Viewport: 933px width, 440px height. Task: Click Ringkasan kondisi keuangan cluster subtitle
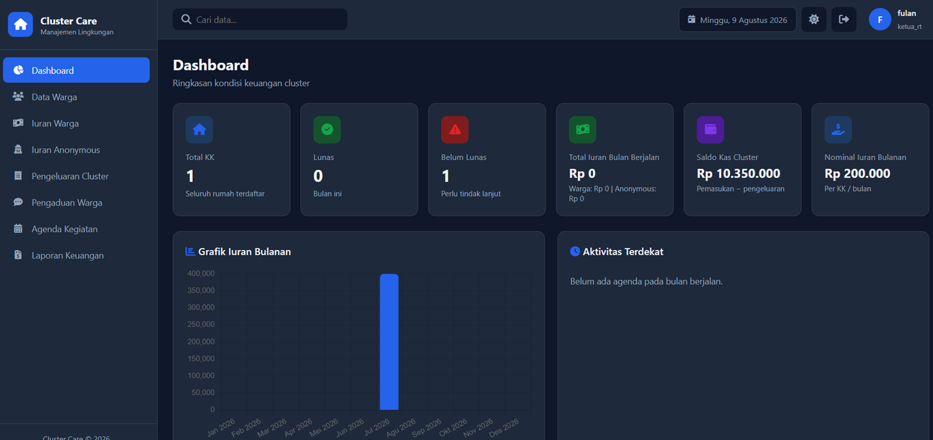pos(242,83)
